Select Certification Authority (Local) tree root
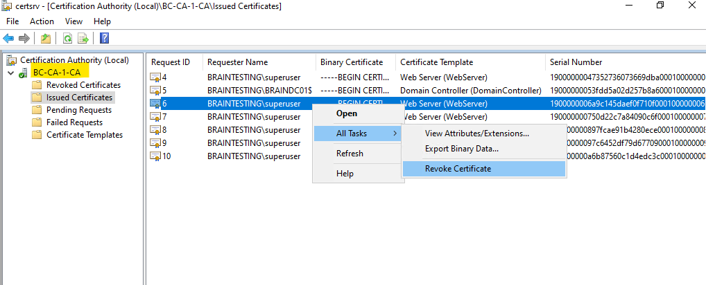The height and width of the screenshot is (285, 706). pyautogui.click(x=74, y=60)
